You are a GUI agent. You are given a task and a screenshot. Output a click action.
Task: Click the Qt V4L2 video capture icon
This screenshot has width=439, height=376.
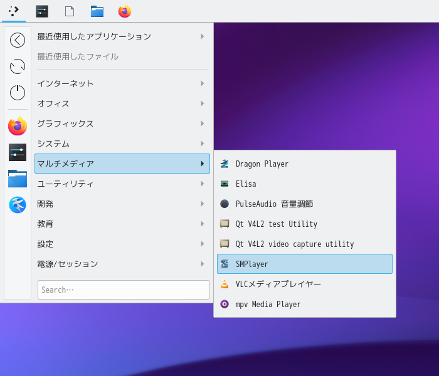(225, 244)
